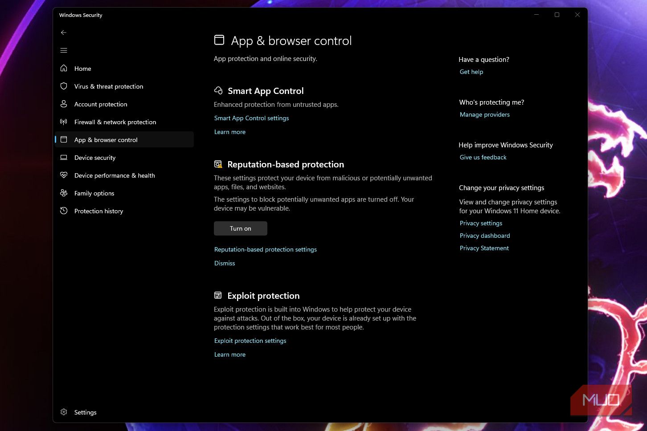The image size is (647, 431).
Task: Open Smart App Control settings link
Action: click(251, 118)
